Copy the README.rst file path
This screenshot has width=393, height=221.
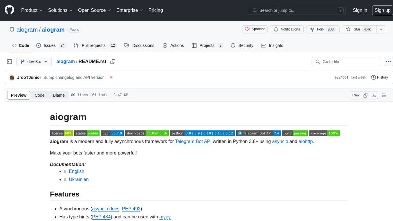113,62
